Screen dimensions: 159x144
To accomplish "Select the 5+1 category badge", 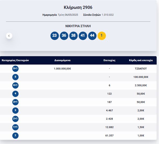I will tap(15, 69).
